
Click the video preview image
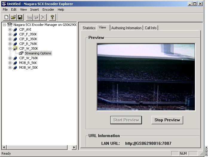point(146,77)
